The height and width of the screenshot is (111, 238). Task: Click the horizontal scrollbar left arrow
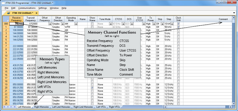click(165, 107)
